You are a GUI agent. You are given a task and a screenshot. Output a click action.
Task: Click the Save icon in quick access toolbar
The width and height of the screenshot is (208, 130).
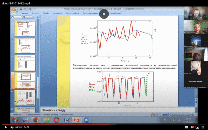click(21, 9)
